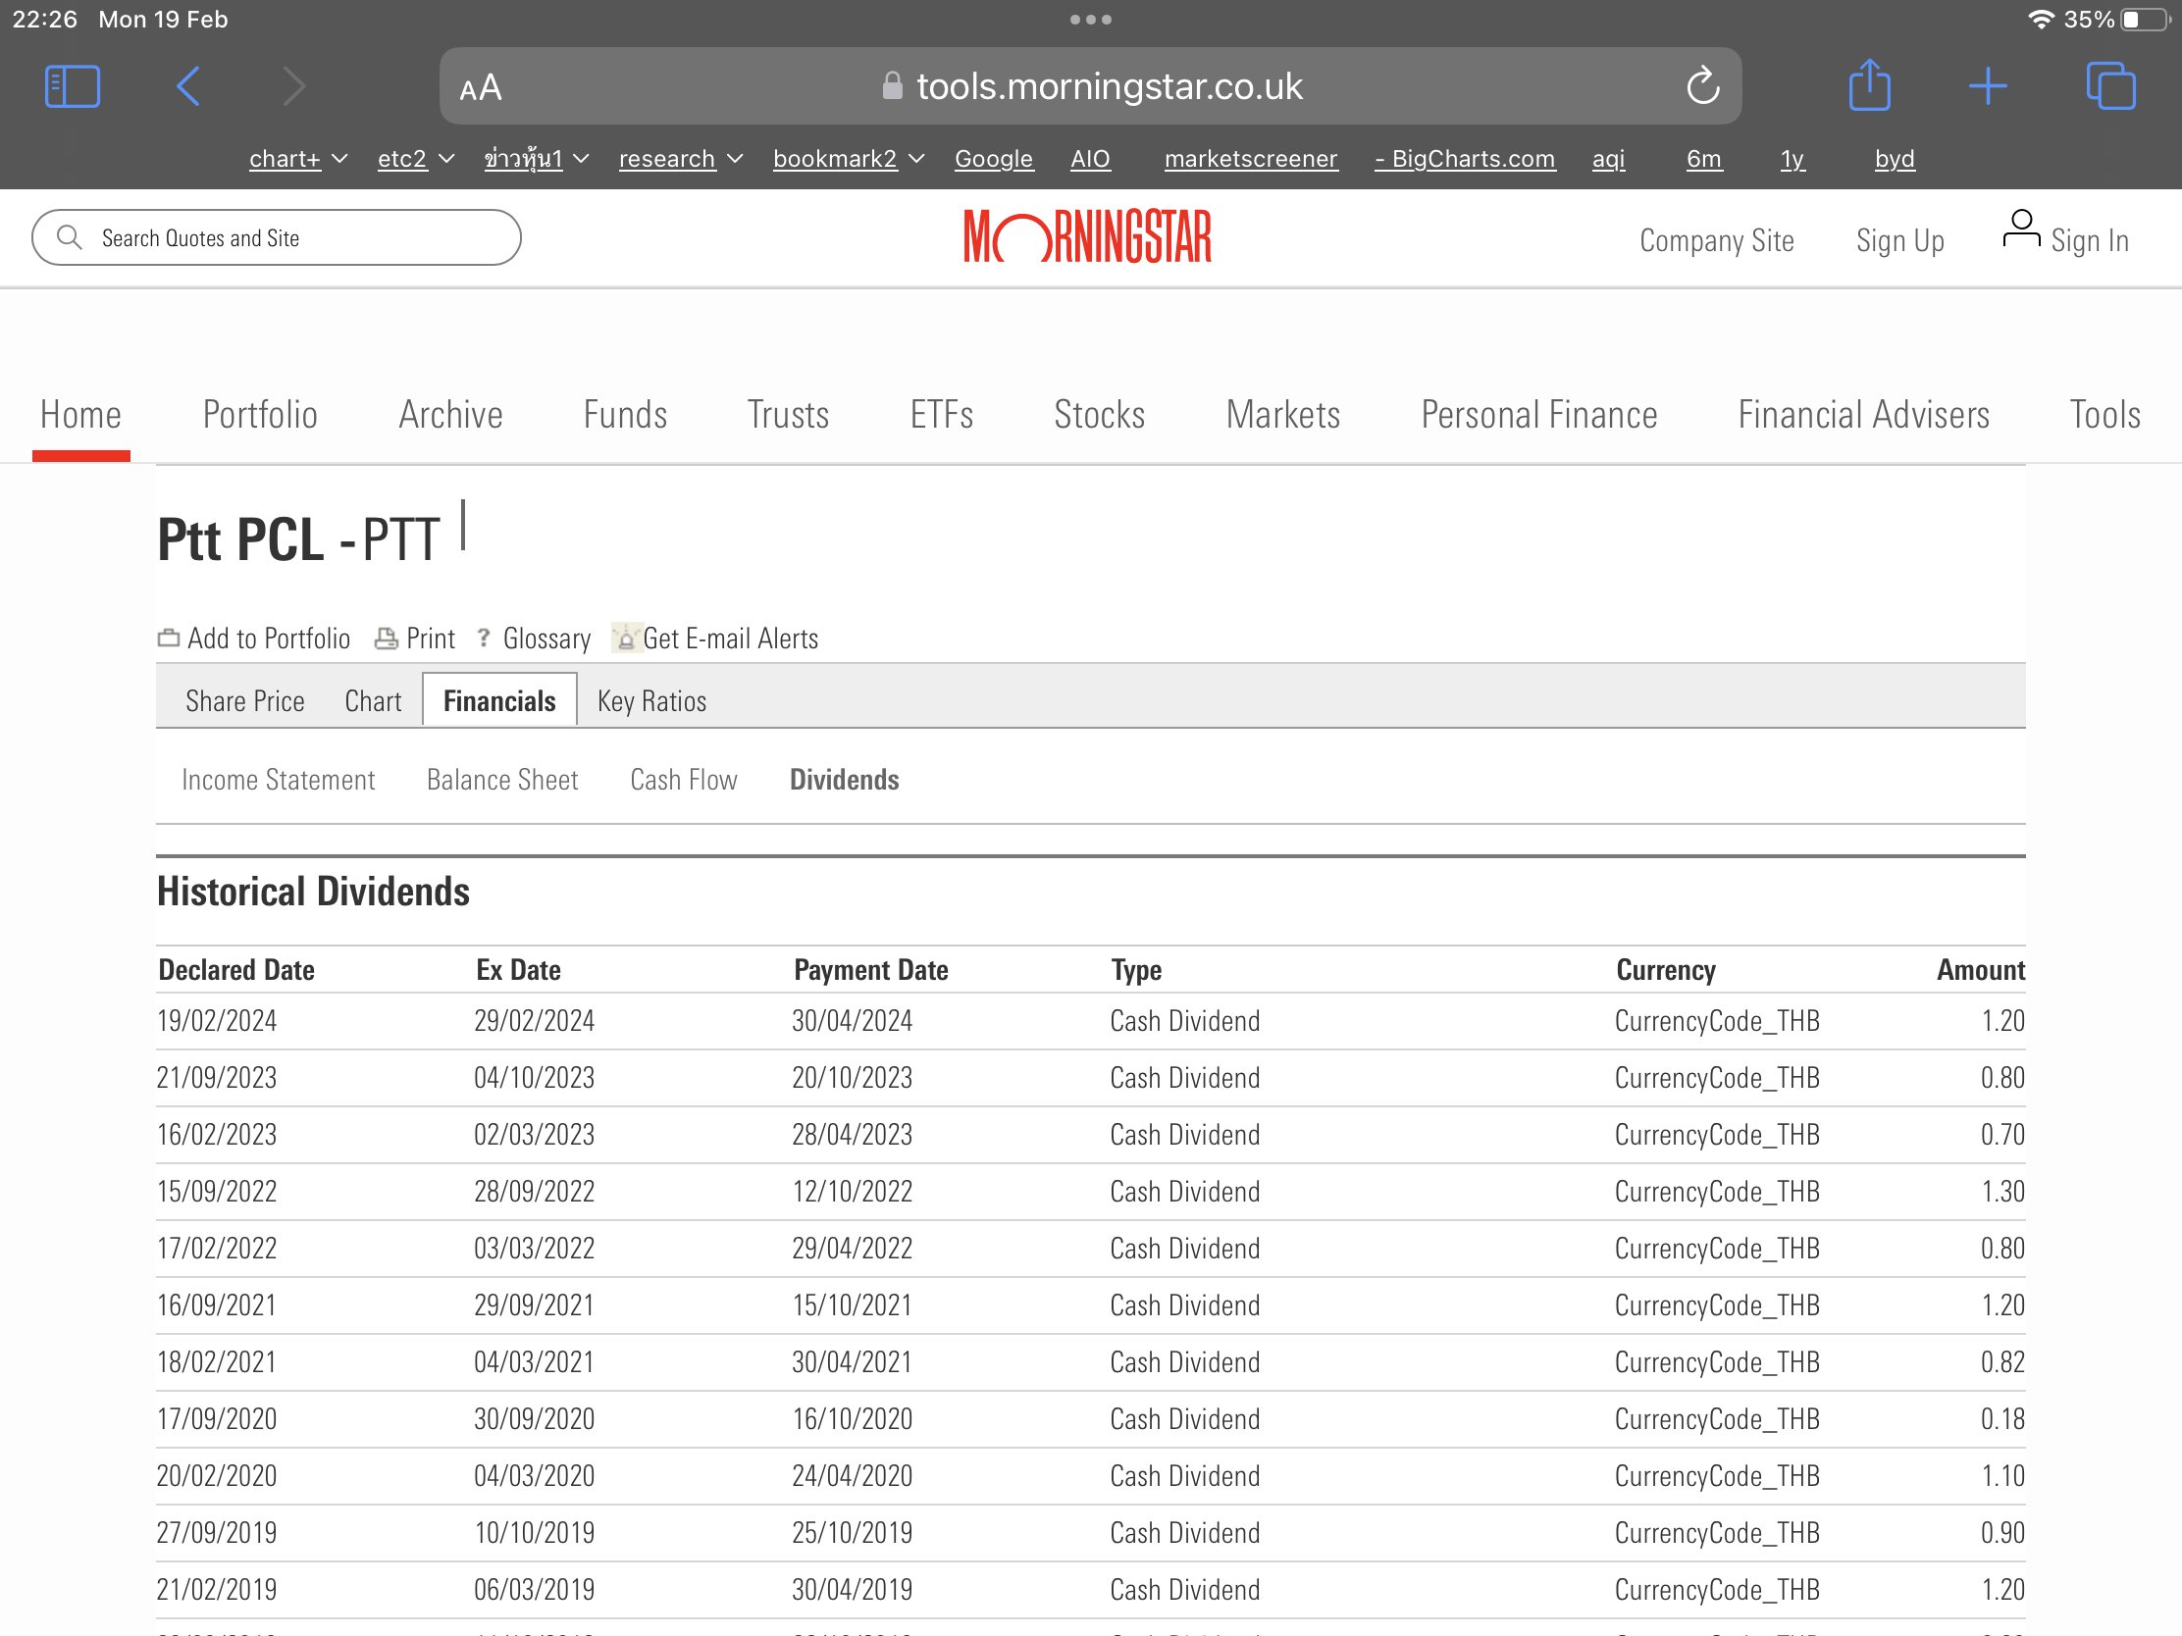Open the AA reader text options

pos(482,88)
